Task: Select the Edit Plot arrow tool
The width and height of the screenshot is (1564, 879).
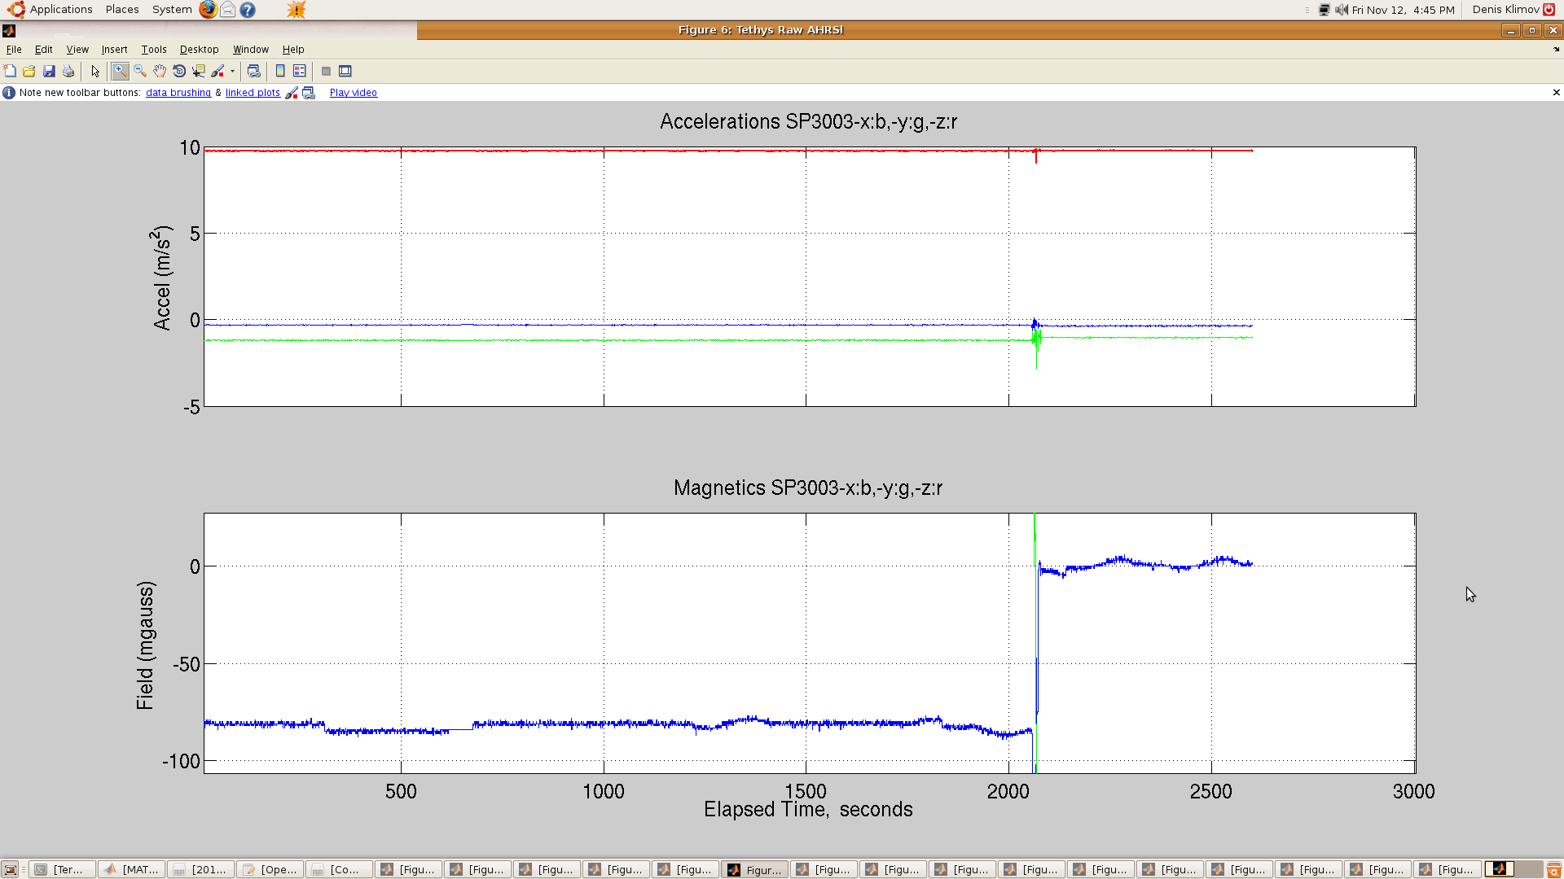Action: 95,72
